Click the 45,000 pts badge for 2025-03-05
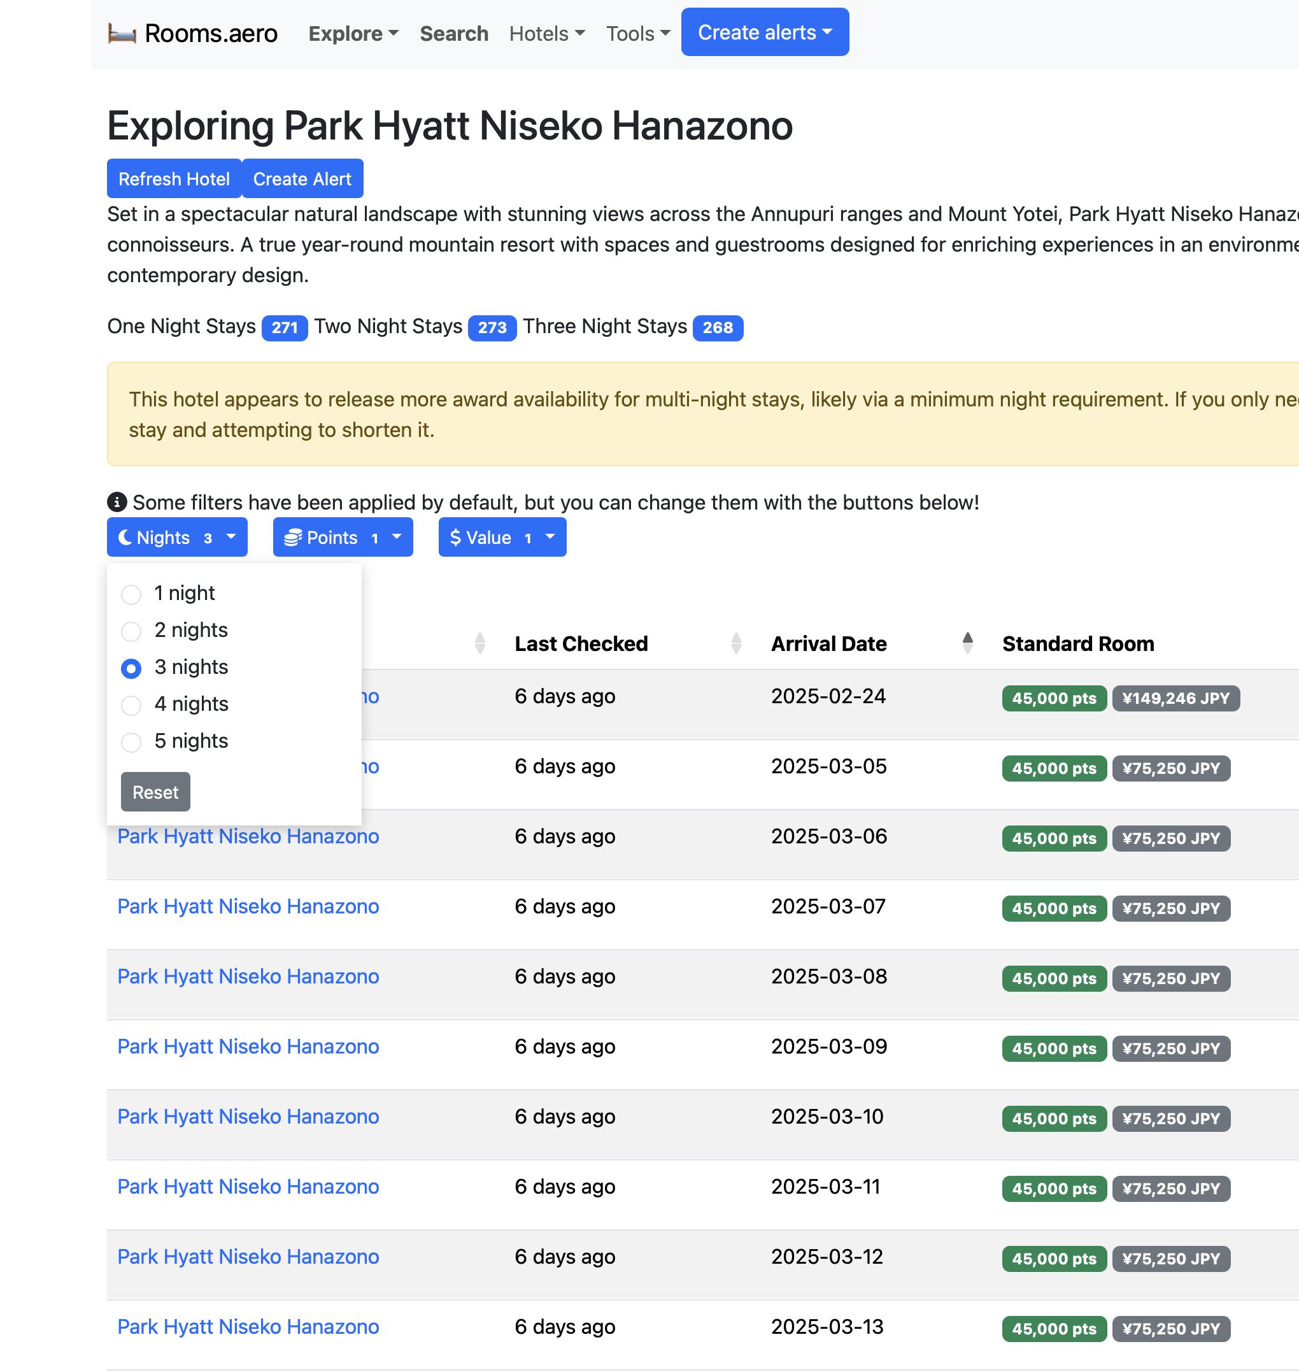The image size is (1299, 1372). (1054, 768)
